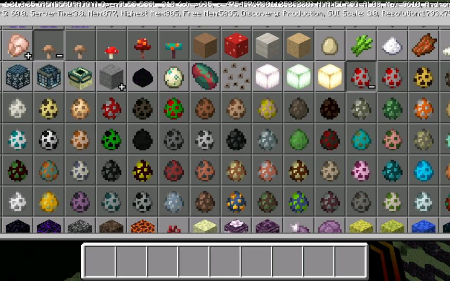
Task: Pick the yellow bee spawn egg in froglight row
Action: point(423,76)
